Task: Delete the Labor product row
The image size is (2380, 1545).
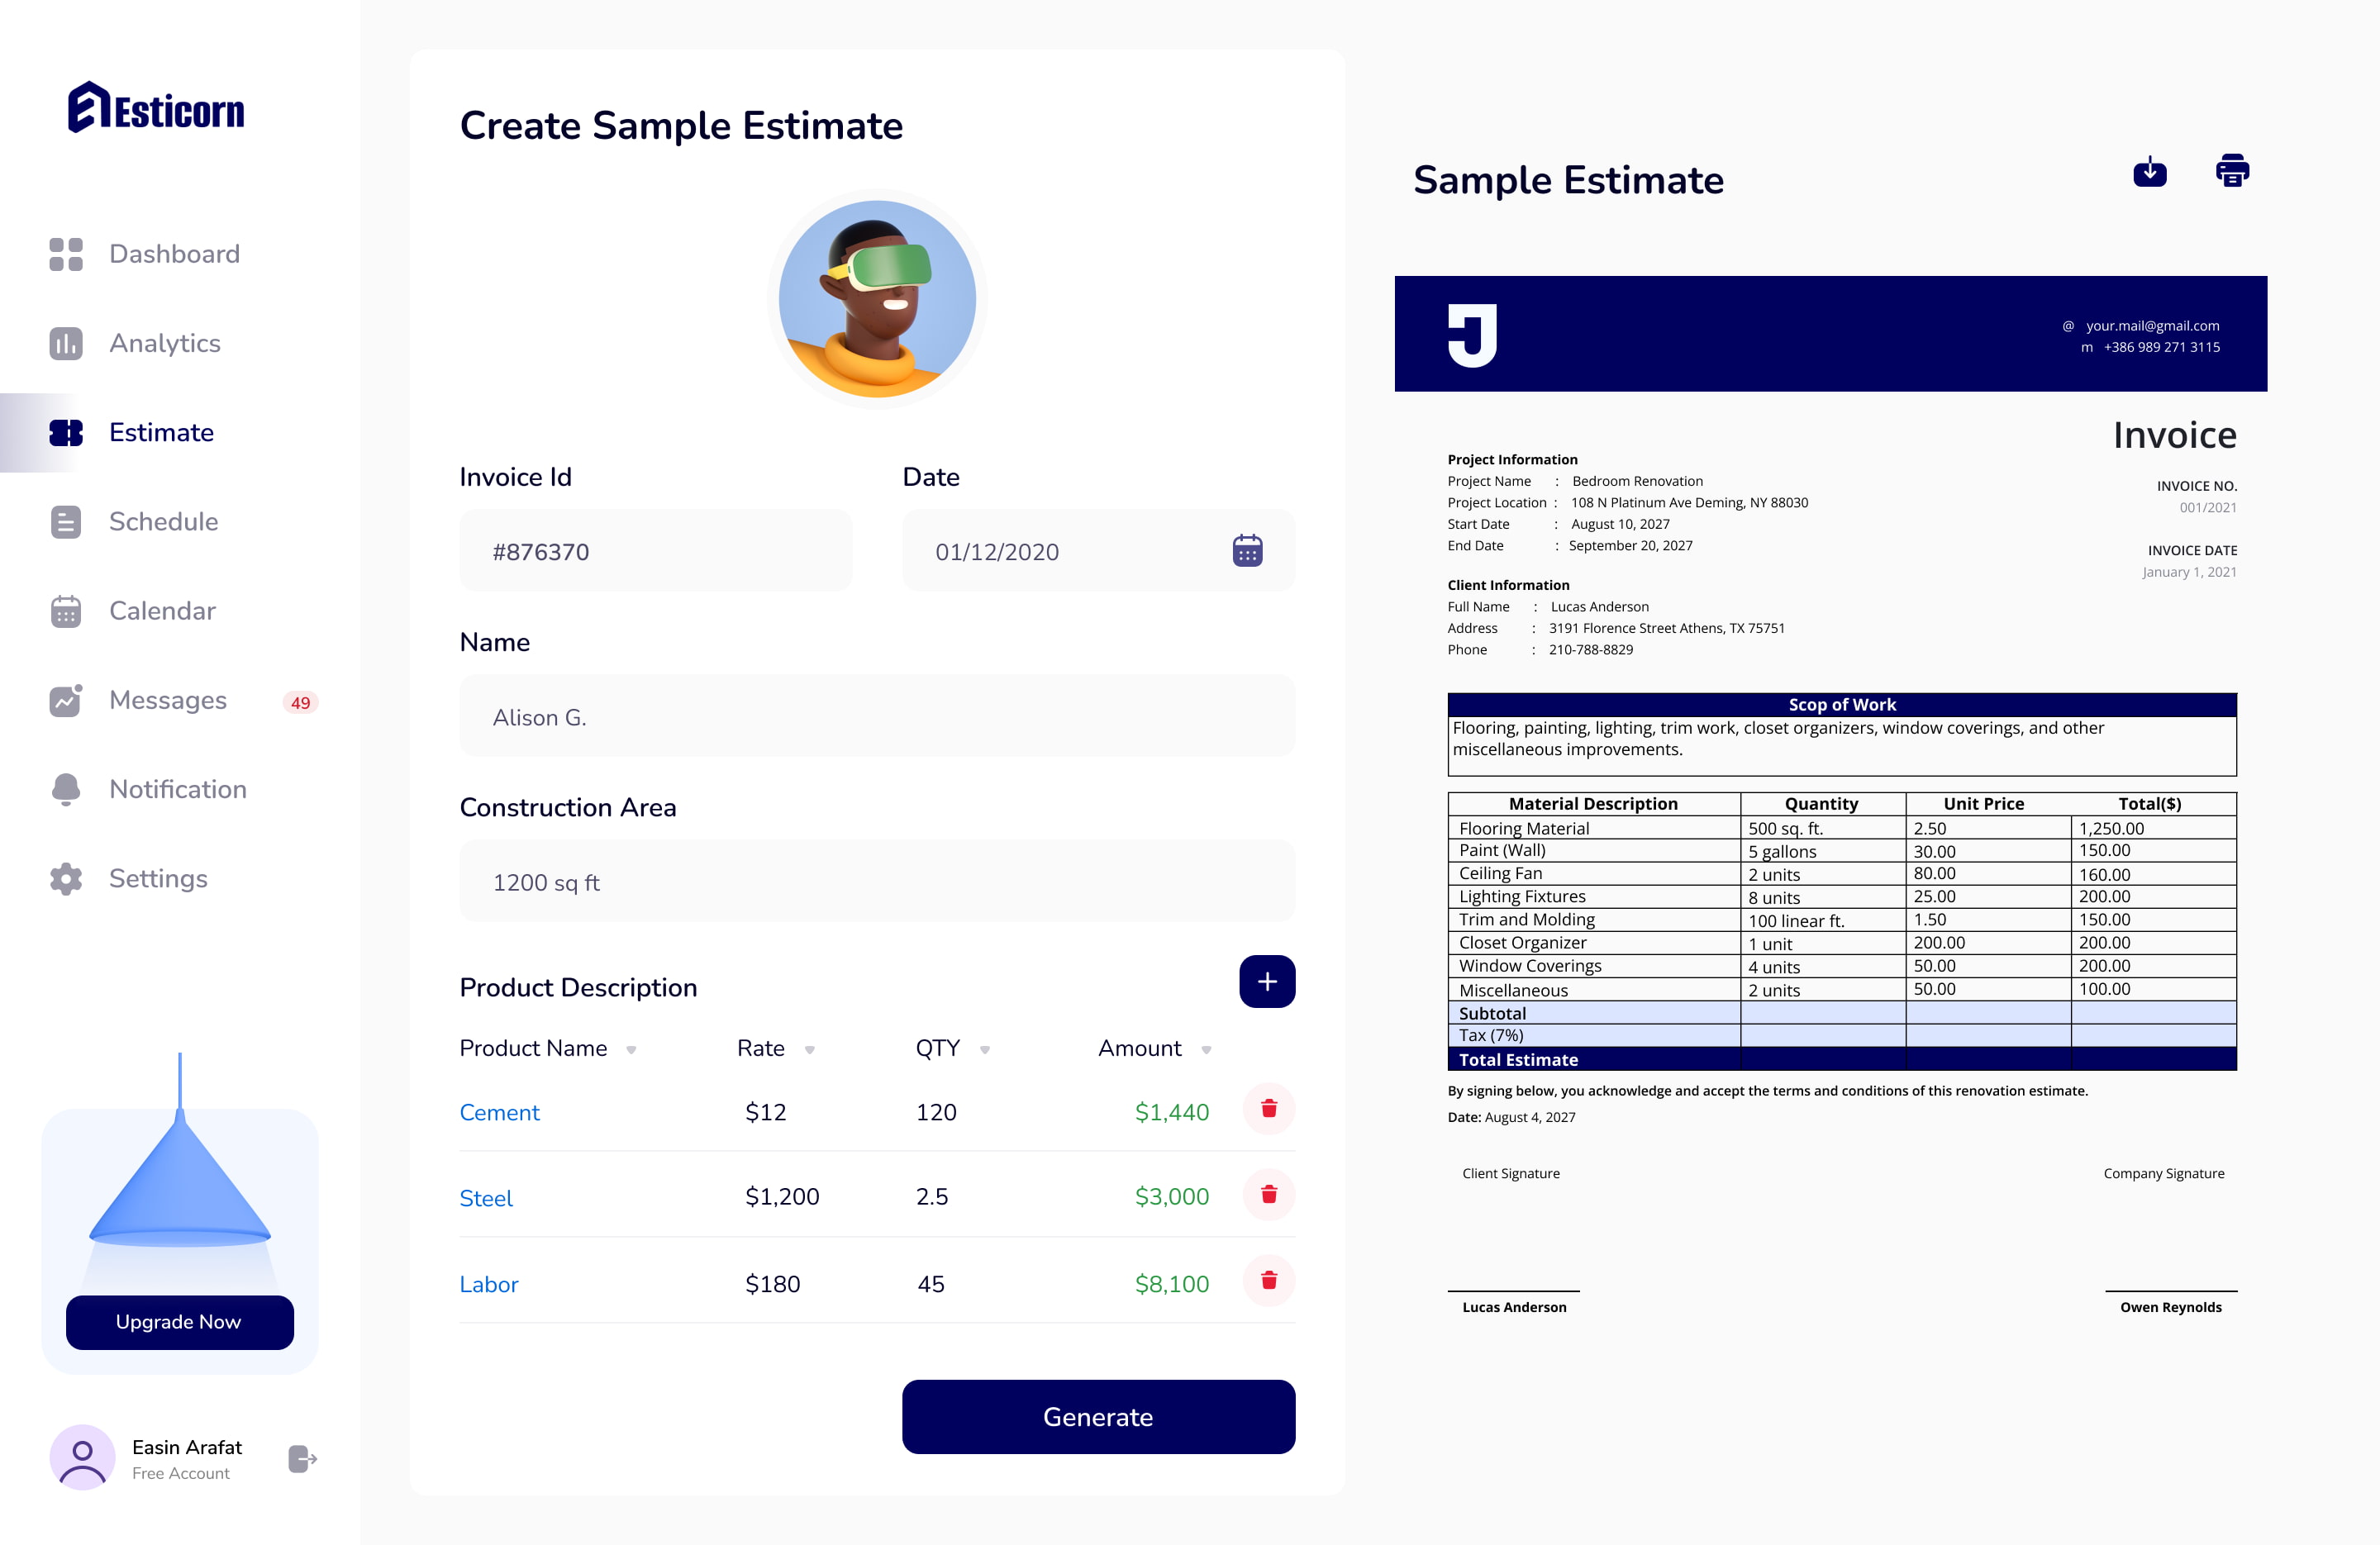Action: [x=1268, y=1281]
